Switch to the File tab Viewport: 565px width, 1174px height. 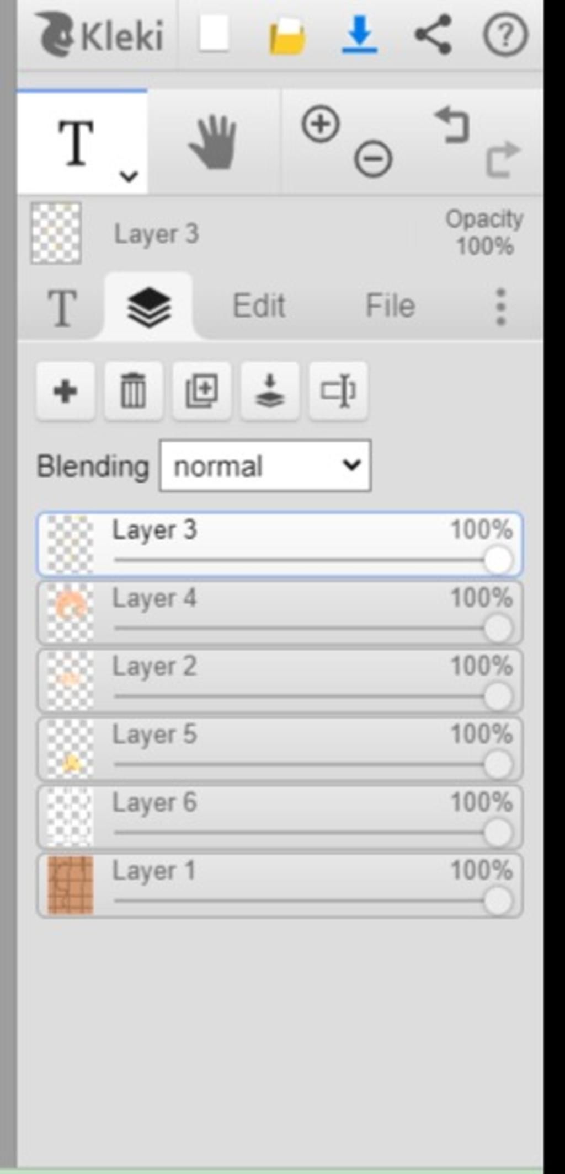(x=390, y=305)
